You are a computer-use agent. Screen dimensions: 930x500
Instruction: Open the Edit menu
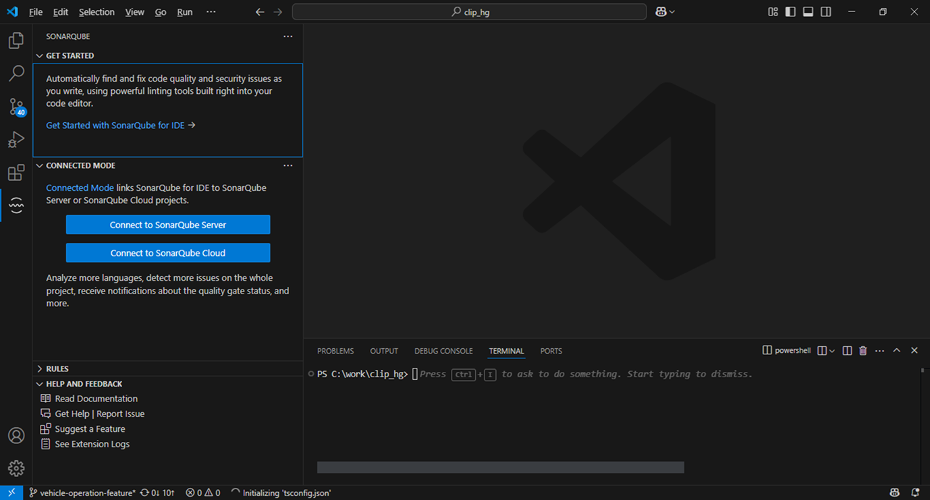pos(61,12)
